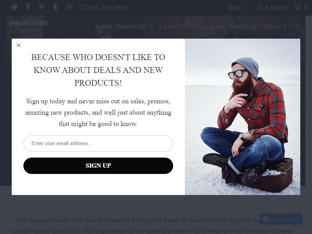Open the Twitter social link
The width and height of the screenshot is (312, 234).
pos(14,7)
